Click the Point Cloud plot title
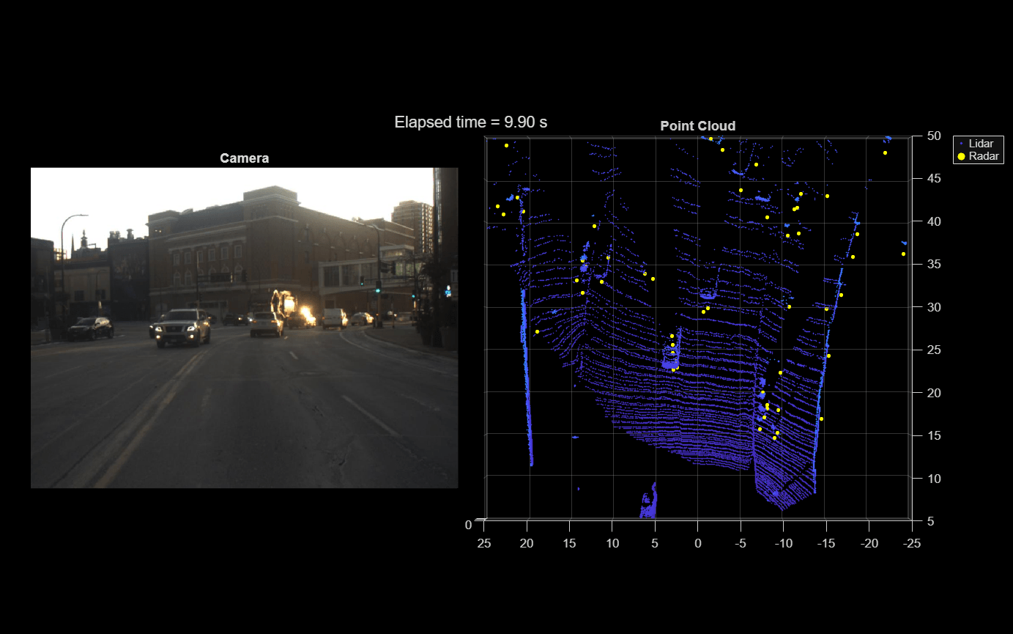The width and height of the screenshot is (1013, 634). 697,126
